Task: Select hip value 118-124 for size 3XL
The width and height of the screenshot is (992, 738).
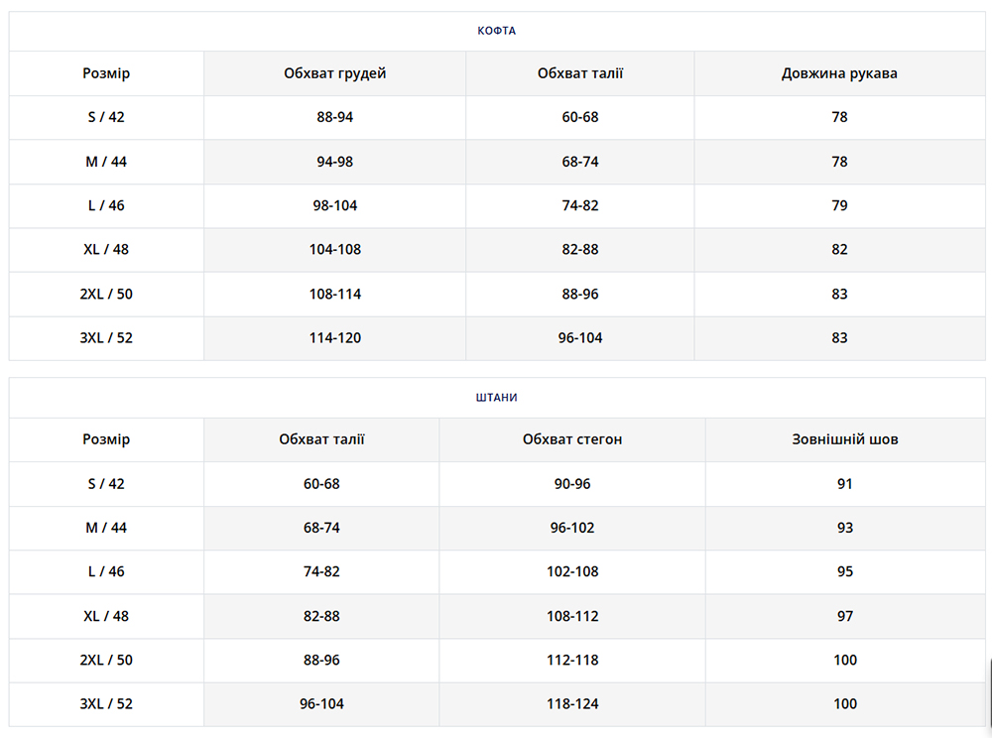Action: [x=572, y=704]
